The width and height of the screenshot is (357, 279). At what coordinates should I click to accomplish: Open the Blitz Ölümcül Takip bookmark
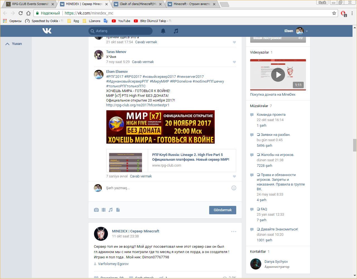(x=153, y=21)
